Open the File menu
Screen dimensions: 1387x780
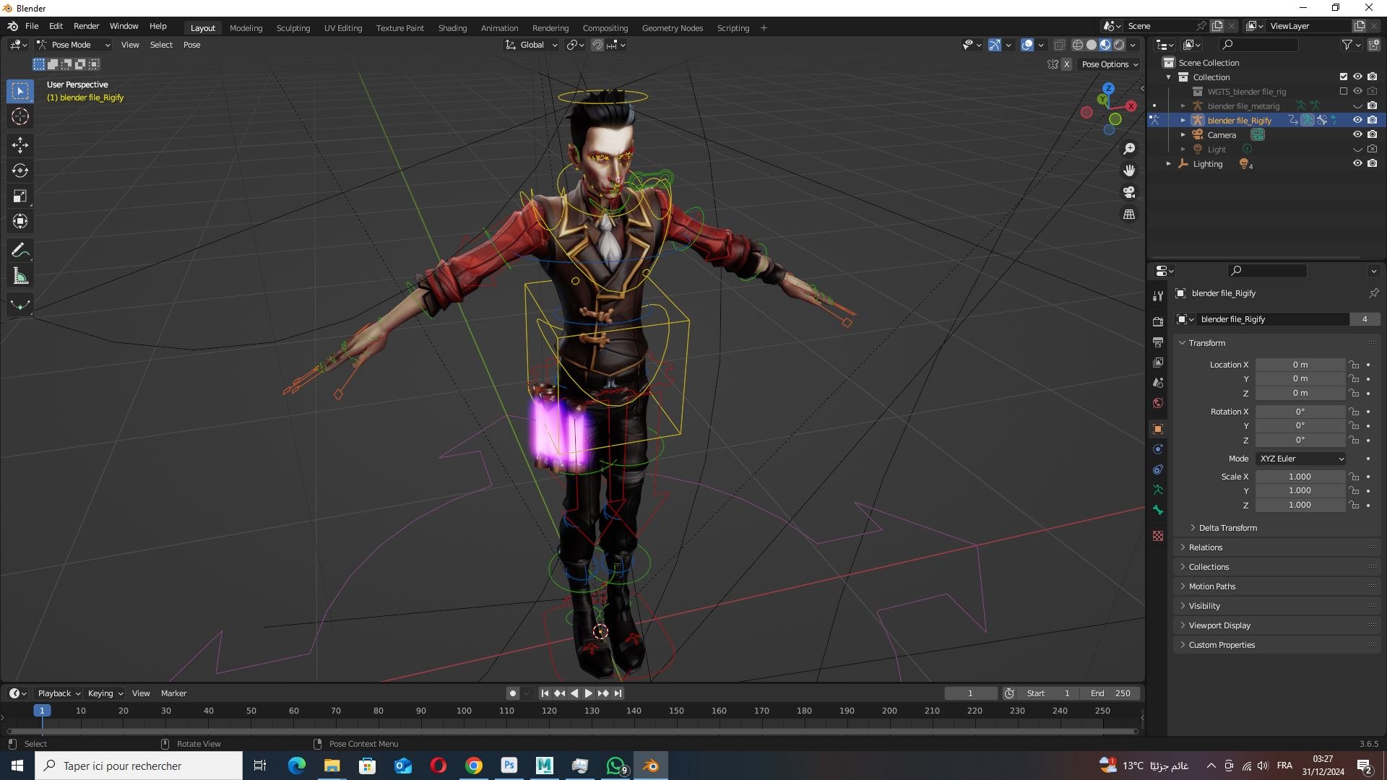click(x=32, y=26)
